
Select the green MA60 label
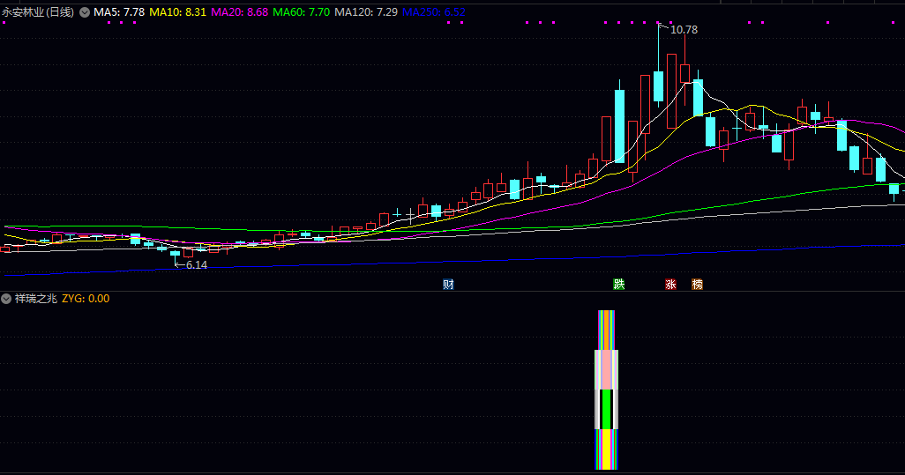(x=301, y=12)
